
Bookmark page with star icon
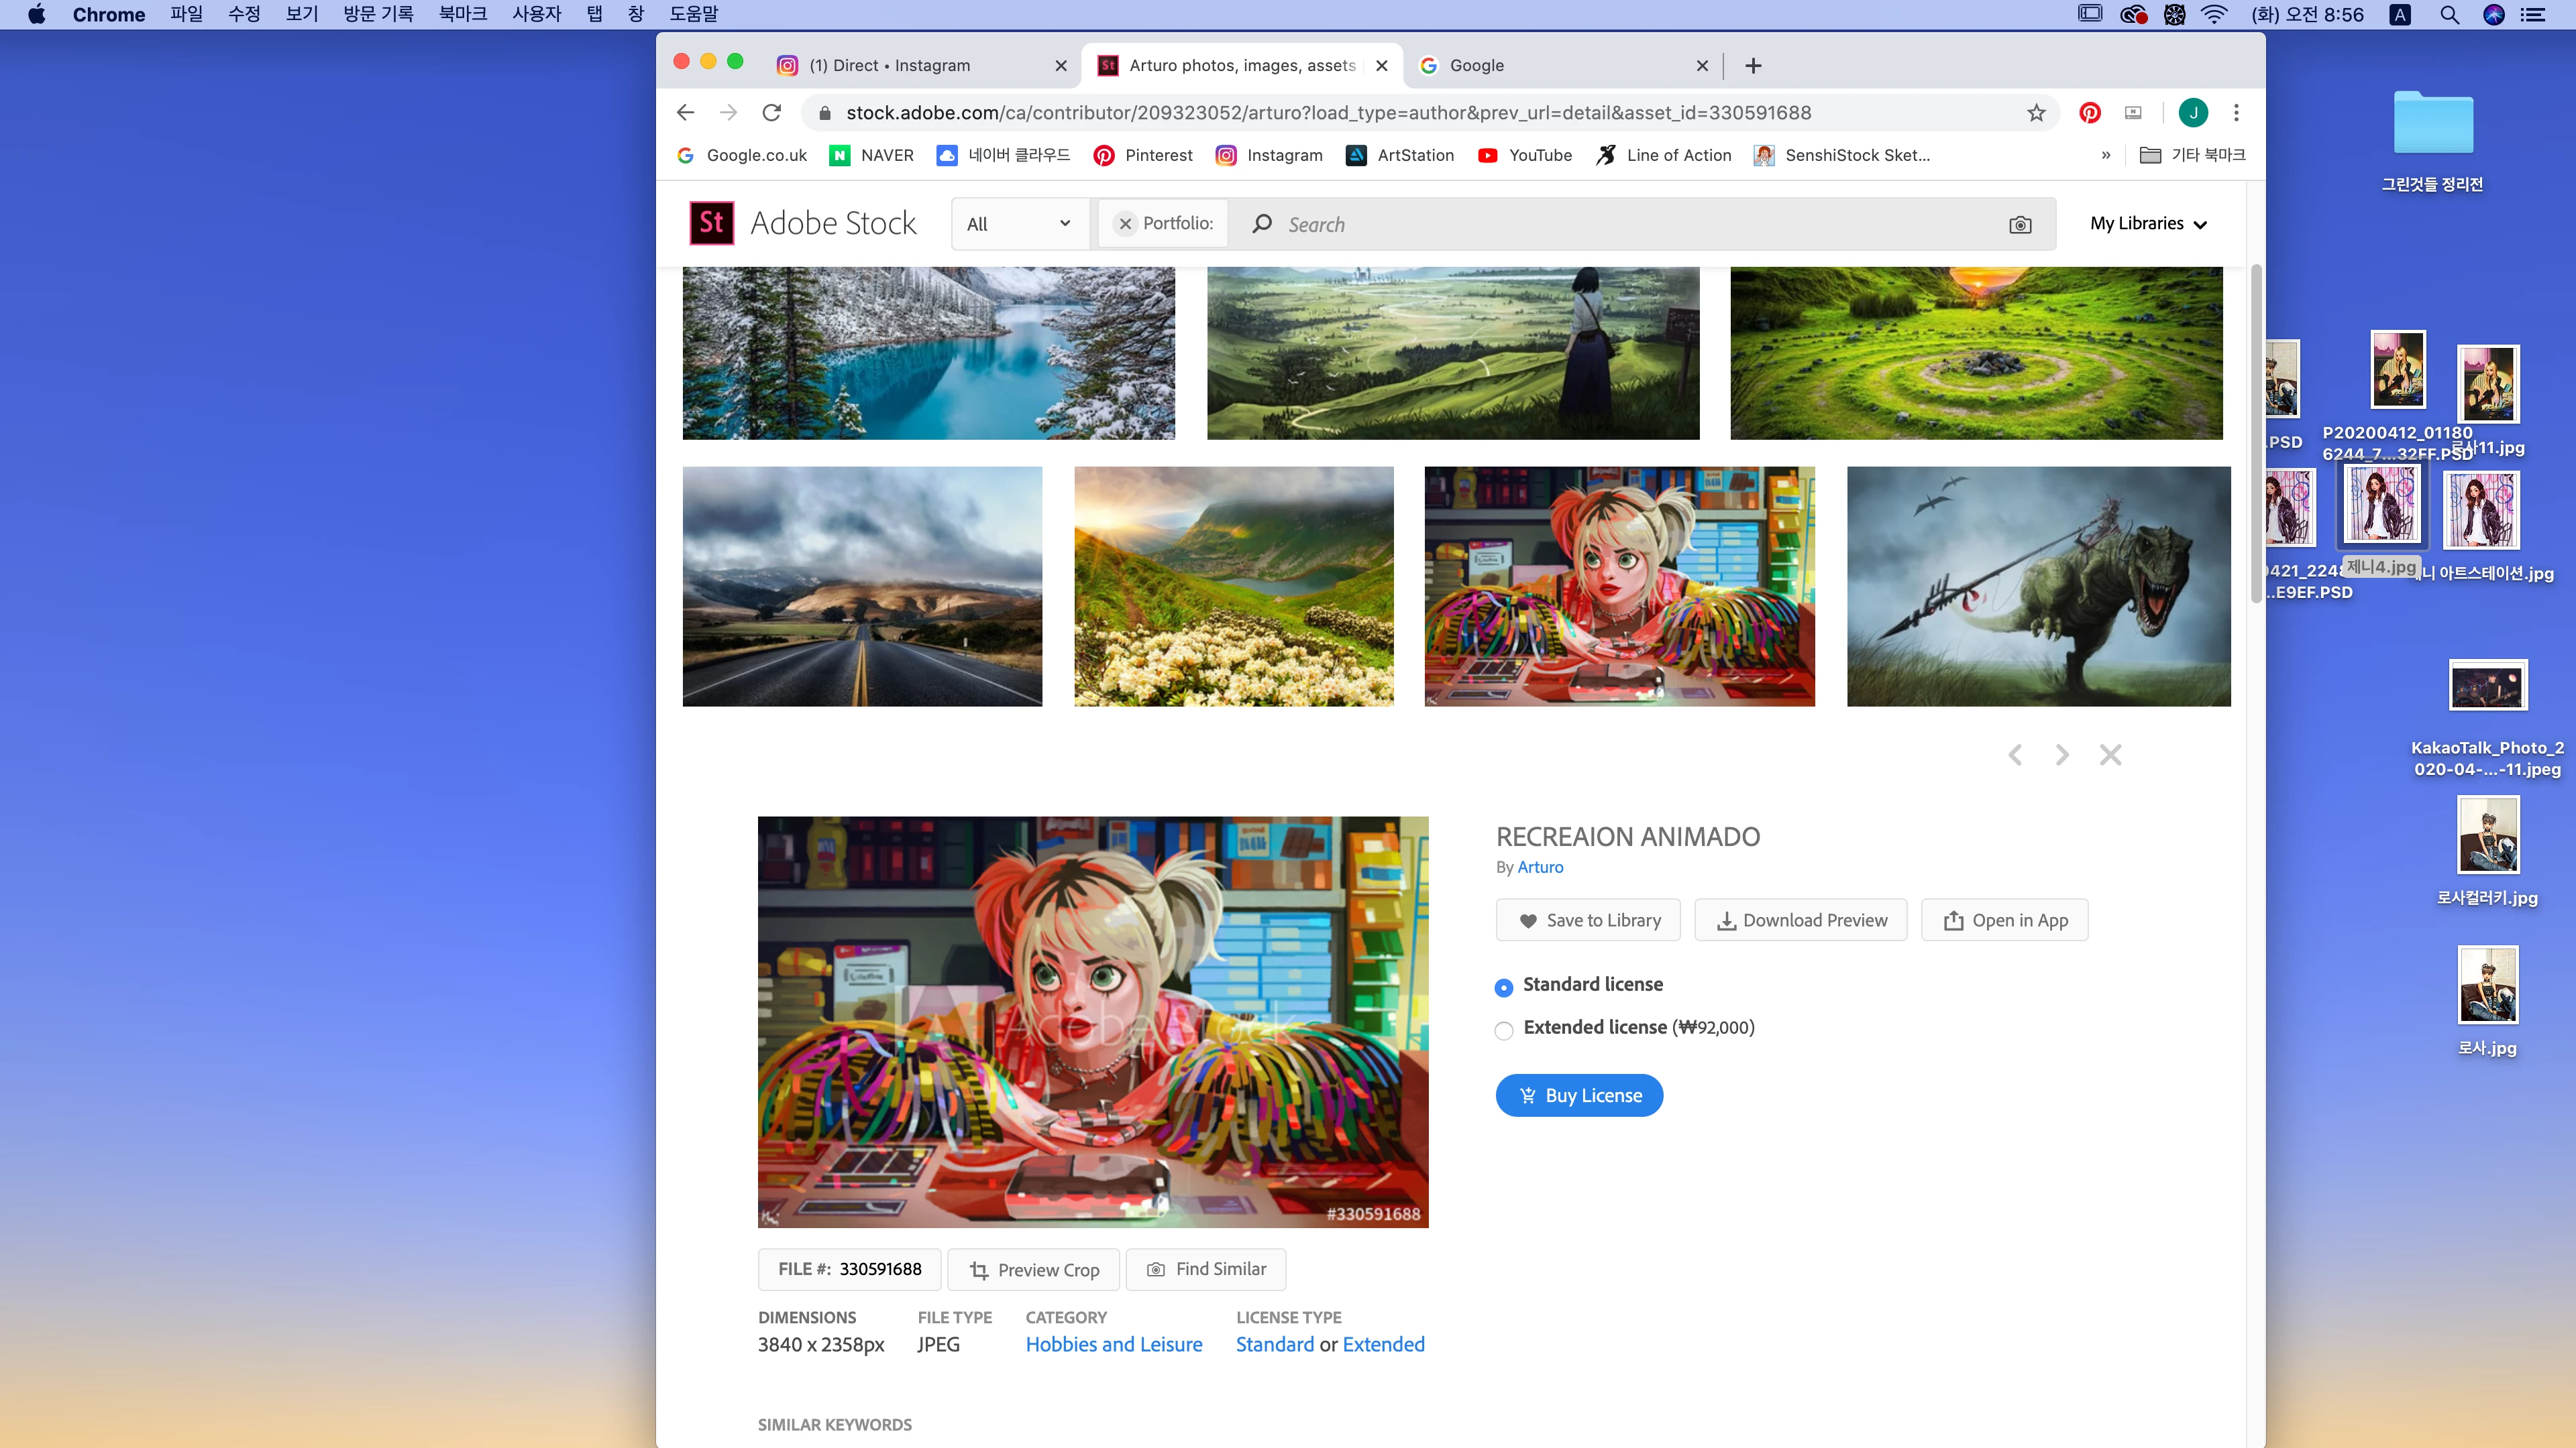click(2036, 113)
